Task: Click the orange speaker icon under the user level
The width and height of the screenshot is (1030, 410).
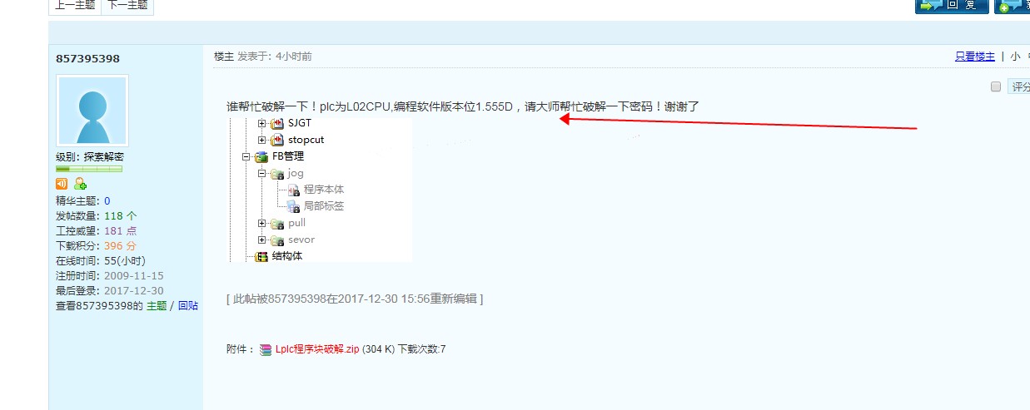Action: click(x=62, y=184)
